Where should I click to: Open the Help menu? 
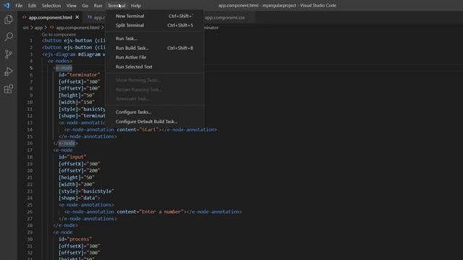(136, 6)
